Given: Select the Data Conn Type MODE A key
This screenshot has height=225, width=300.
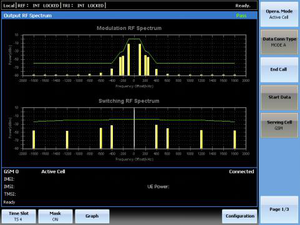Looking at the screenshot, I should (x=279, y=42).
